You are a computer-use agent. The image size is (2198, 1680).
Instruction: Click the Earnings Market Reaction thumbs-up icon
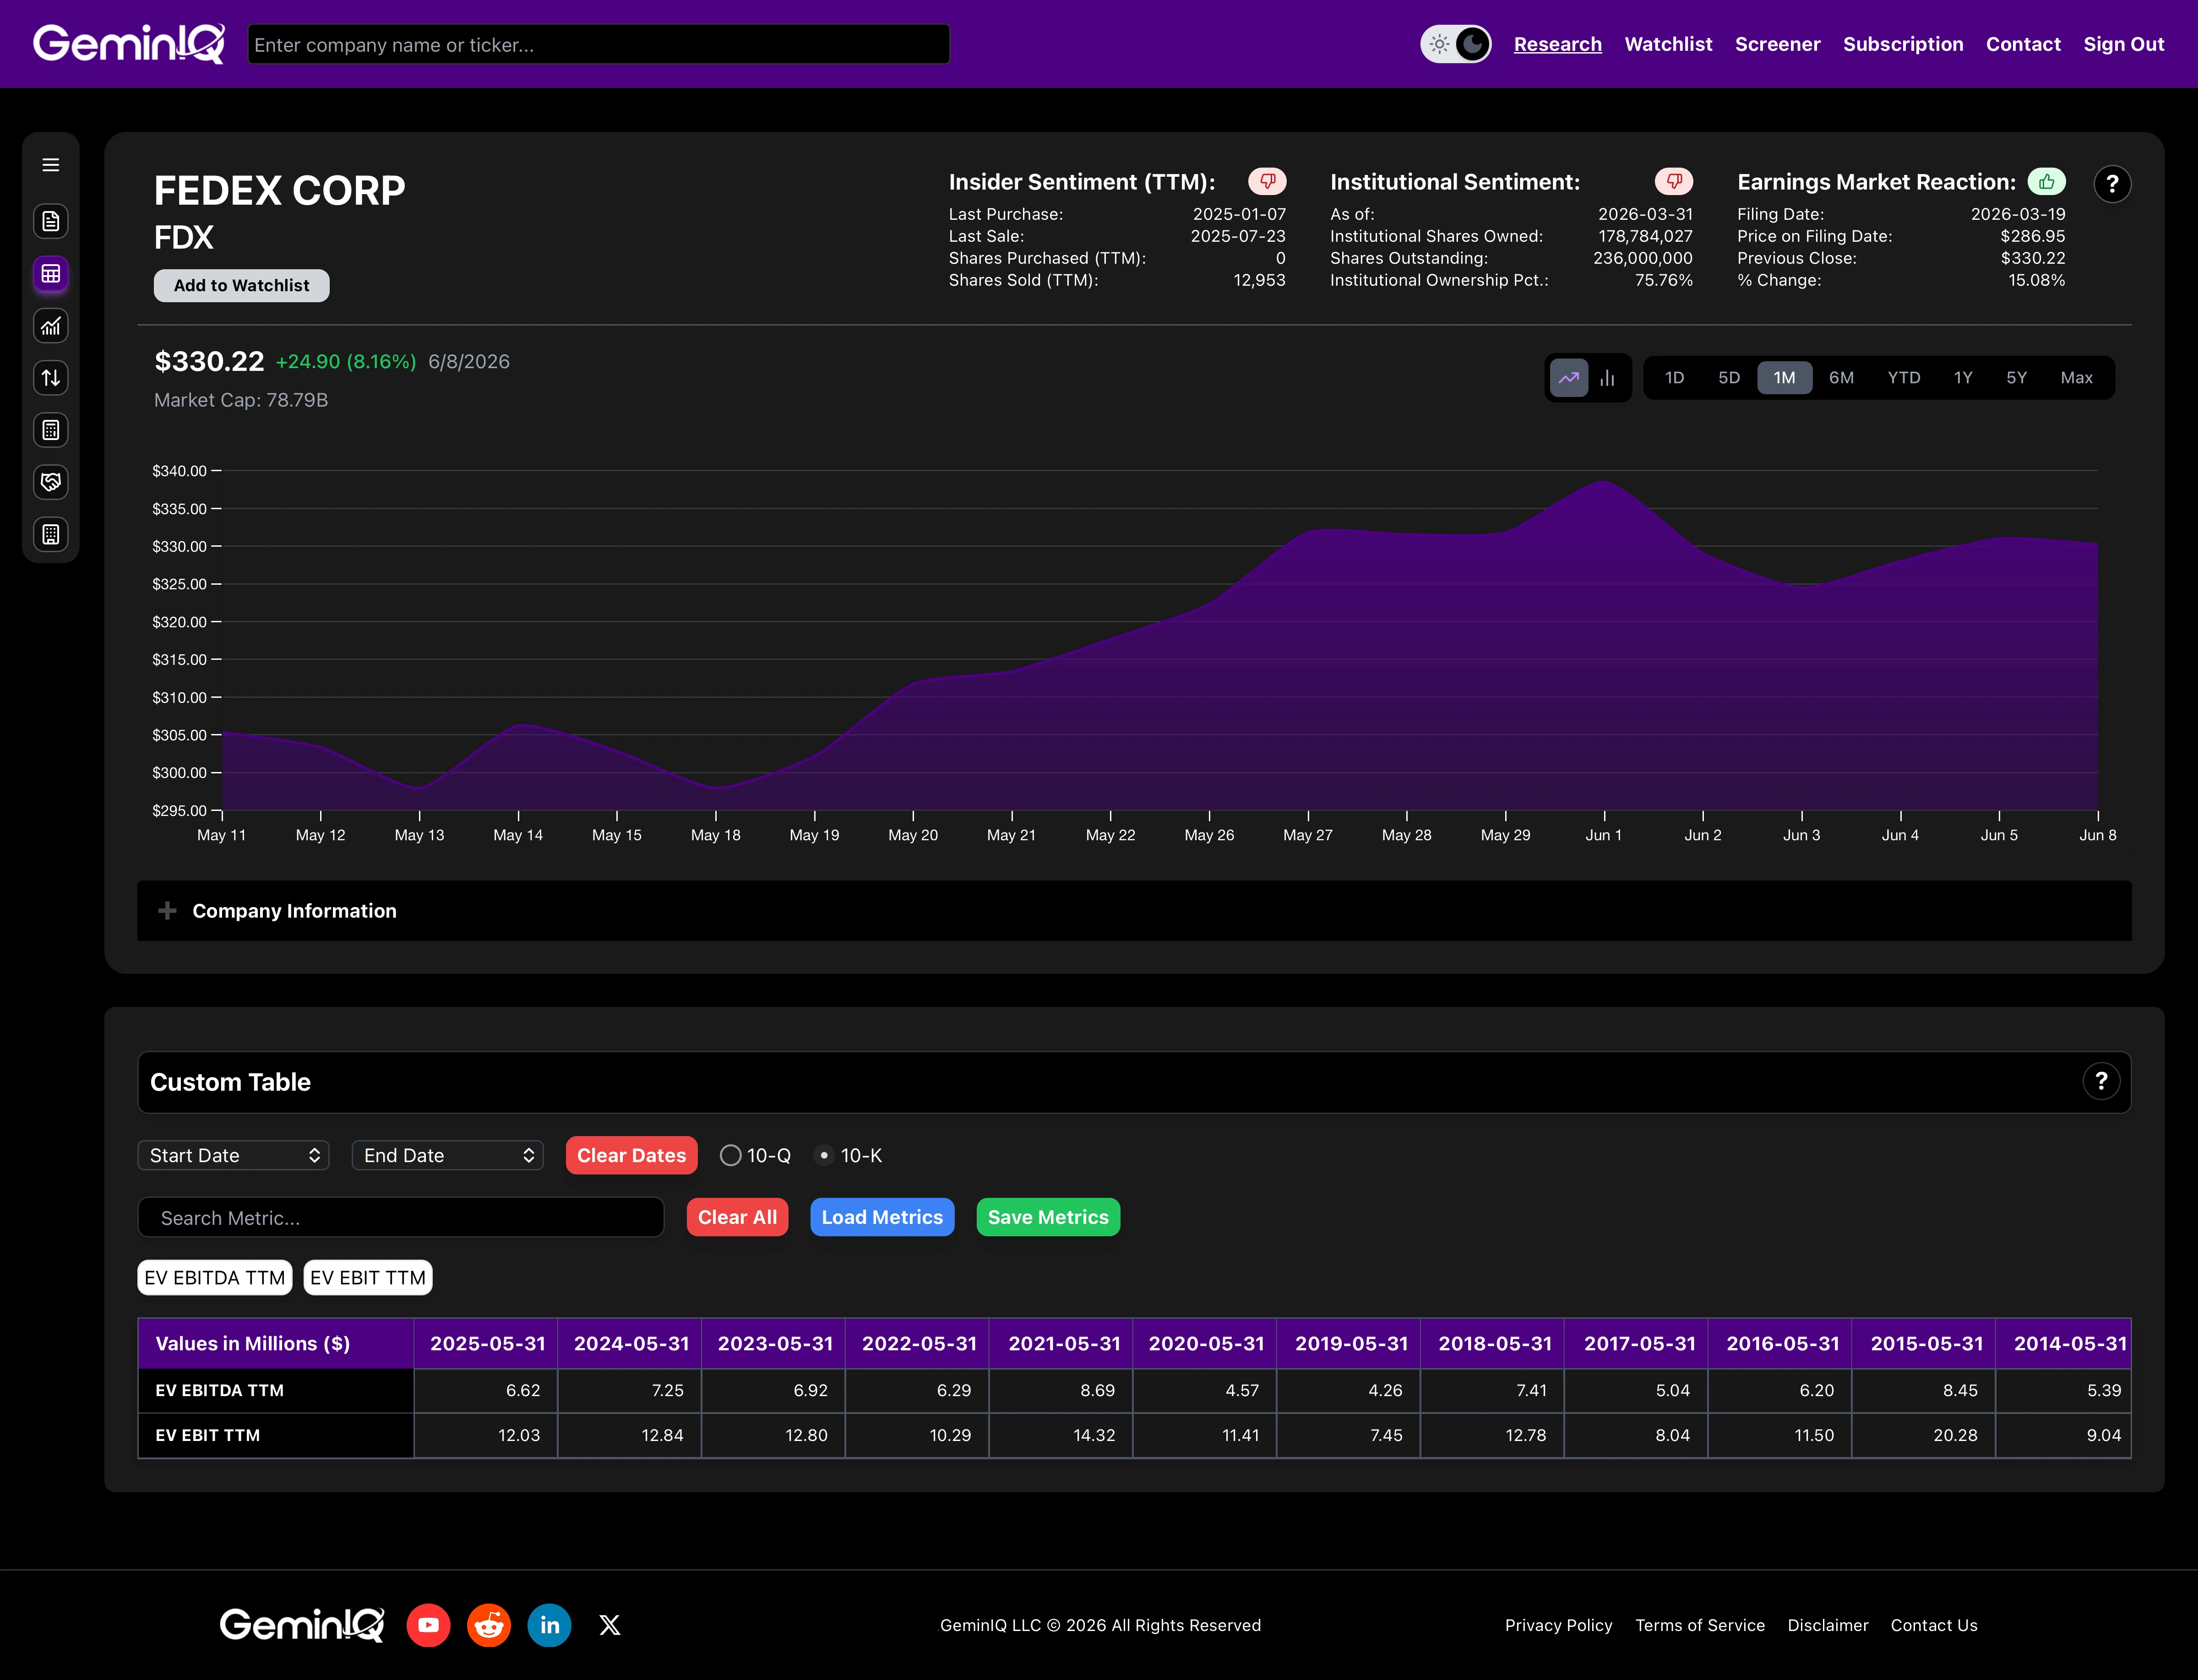pyautogui.click(x=2046, y=181)
